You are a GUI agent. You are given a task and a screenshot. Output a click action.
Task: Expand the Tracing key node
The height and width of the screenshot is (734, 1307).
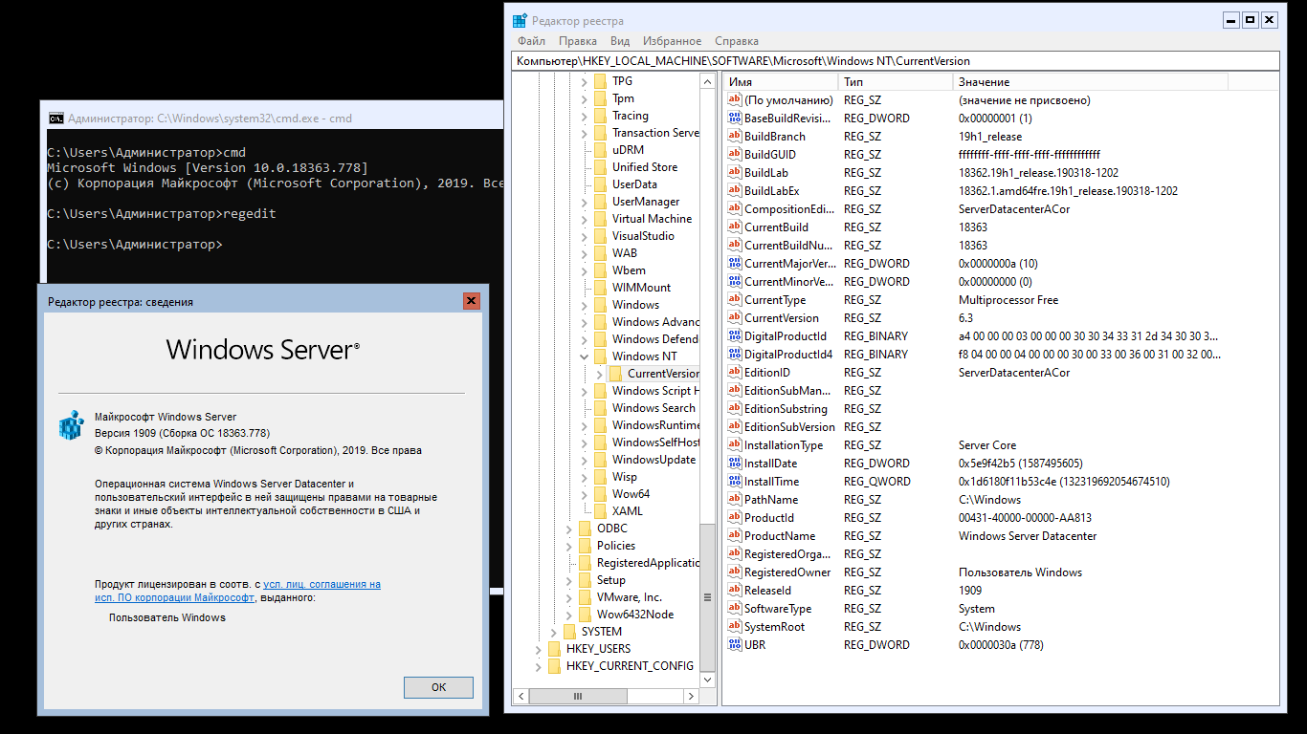click(x=585, y=116)
